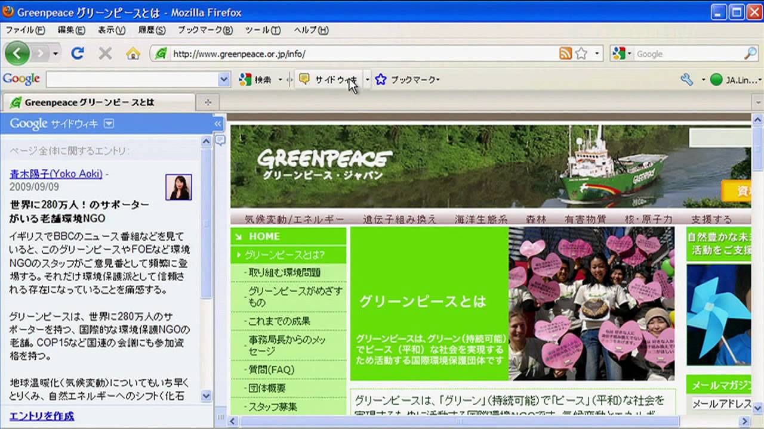The height and width of the screenshot is (429, 764).
Task: Click the URL address field
Action: coord(363,54)
